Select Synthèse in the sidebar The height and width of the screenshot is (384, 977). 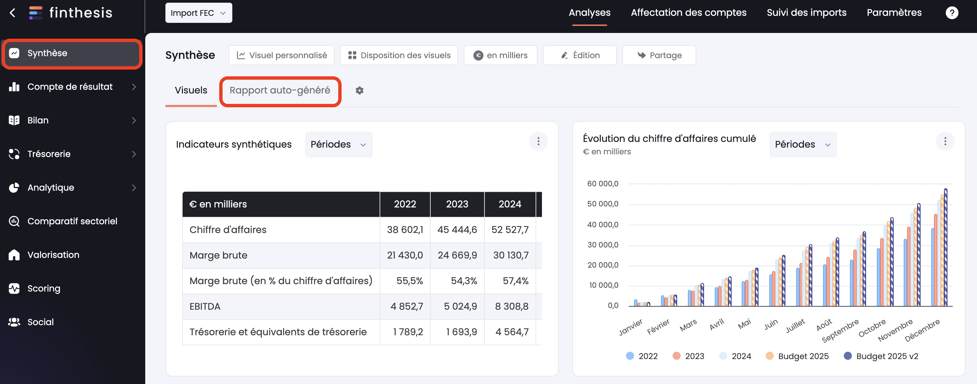click(x=72, y=53)
